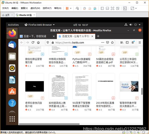Go to Firefox home page
The image size is (149, 134).
coord(38,43)
